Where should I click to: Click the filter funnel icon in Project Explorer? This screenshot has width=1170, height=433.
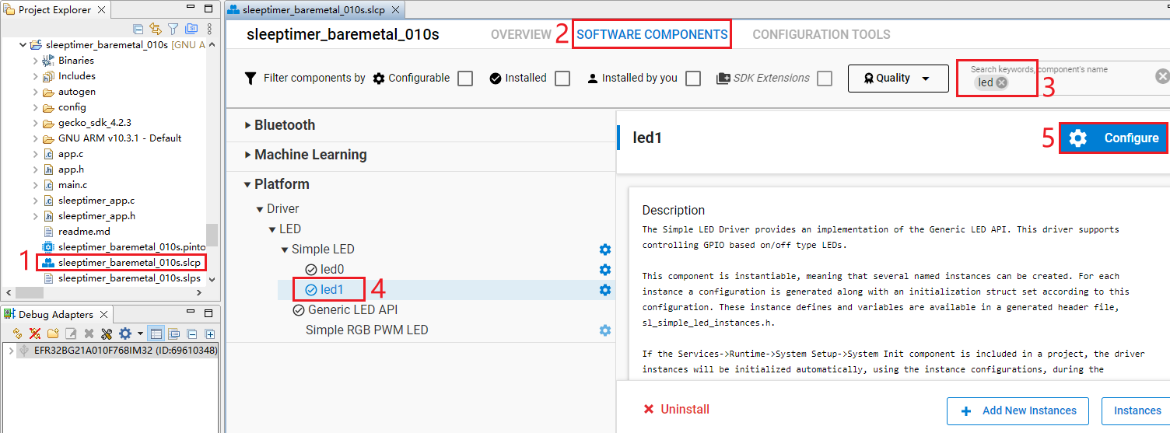[x=173, y=29]
